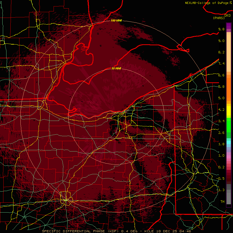Viewport: 233px width, 233px height.
Task: Click the 10 DEC 25 04:46 timestamp
Action: pos(173,231)
